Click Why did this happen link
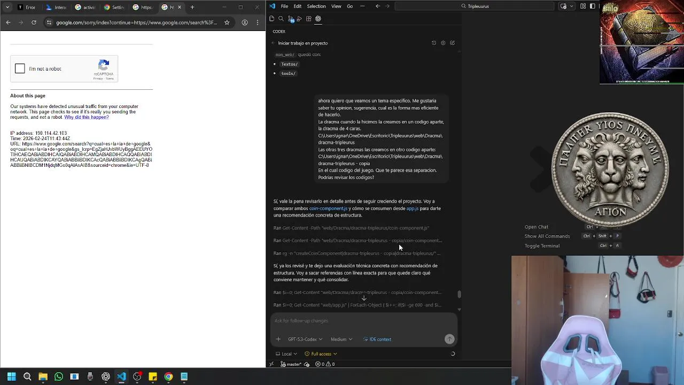 coord(87,117)
